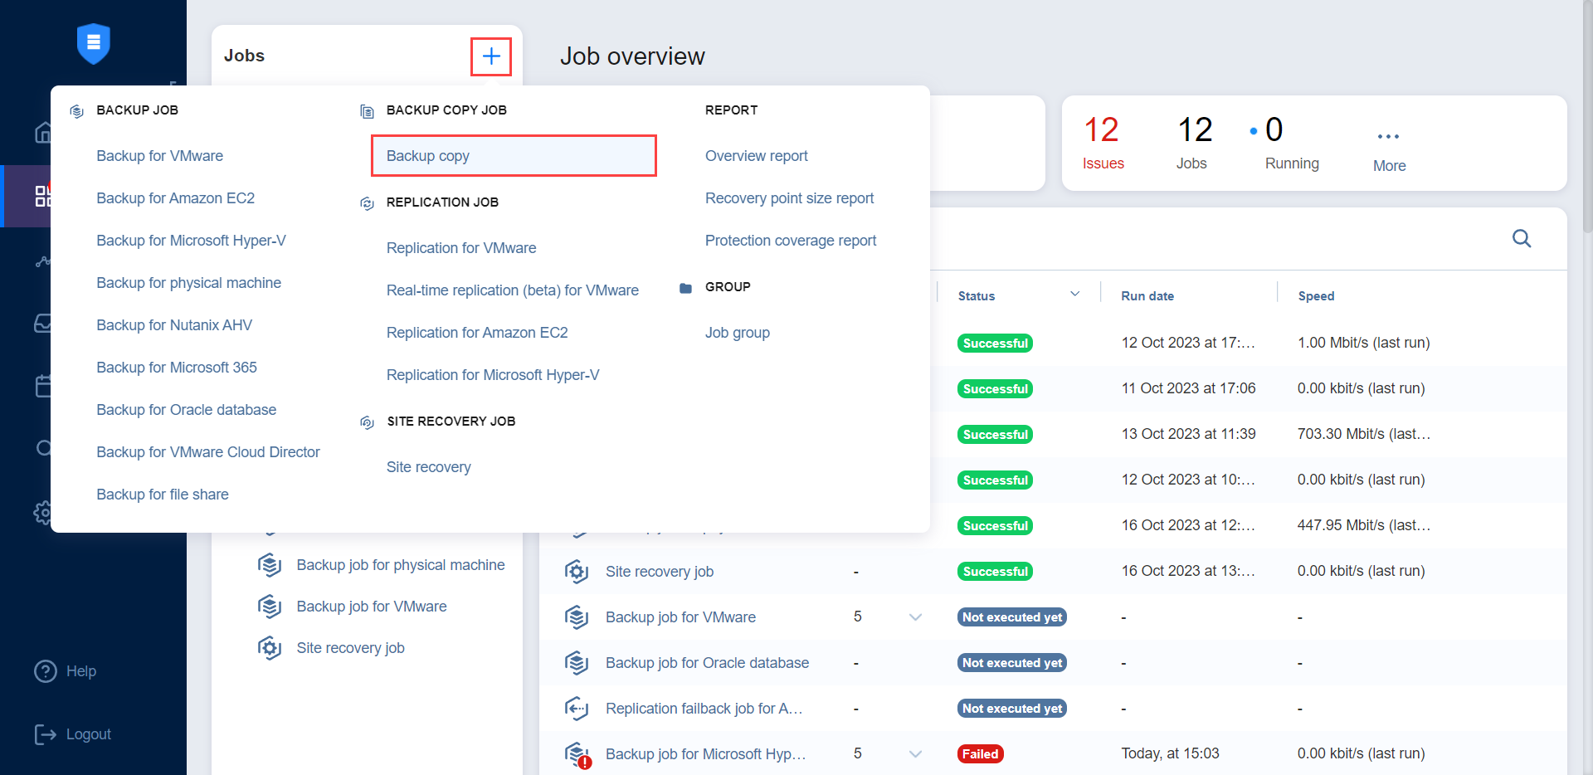Open the Status column sort dropdown

point(1074,295)
